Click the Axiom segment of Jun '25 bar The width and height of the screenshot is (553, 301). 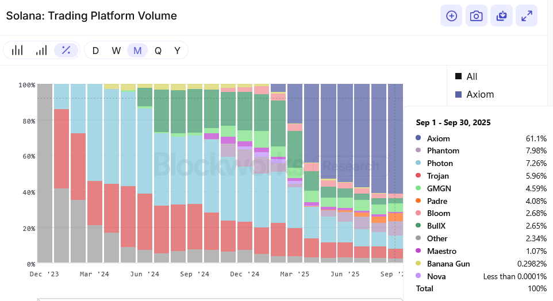345,132
